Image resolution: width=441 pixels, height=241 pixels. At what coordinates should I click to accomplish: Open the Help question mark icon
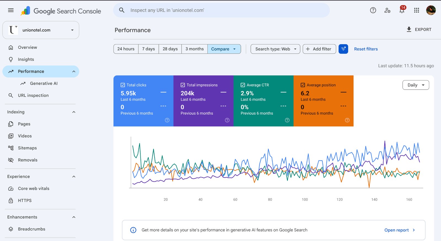click(373, 10)
